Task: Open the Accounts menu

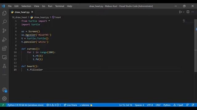Action: tap(4, 90)
